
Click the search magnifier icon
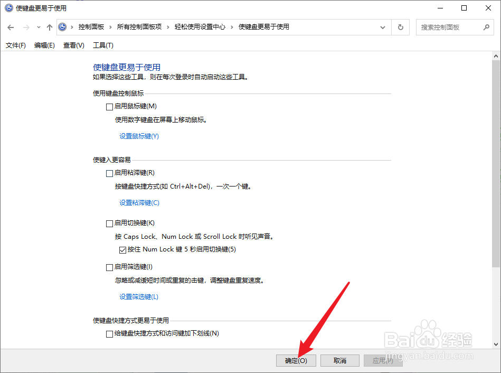click(487, 26)
